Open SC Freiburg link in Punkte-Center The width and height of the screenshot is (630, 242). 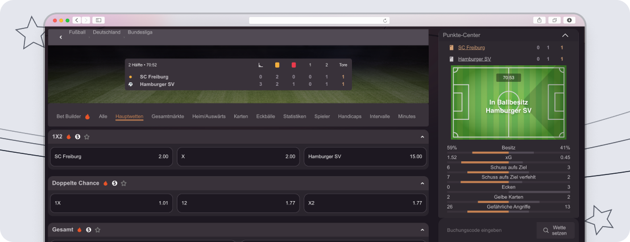471,48
